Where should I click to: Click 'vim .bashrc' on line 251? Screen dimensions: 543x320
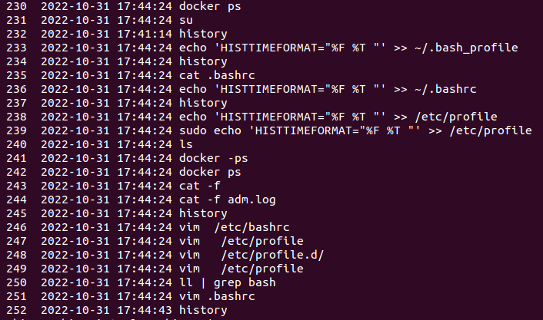[x=217, y=296]
